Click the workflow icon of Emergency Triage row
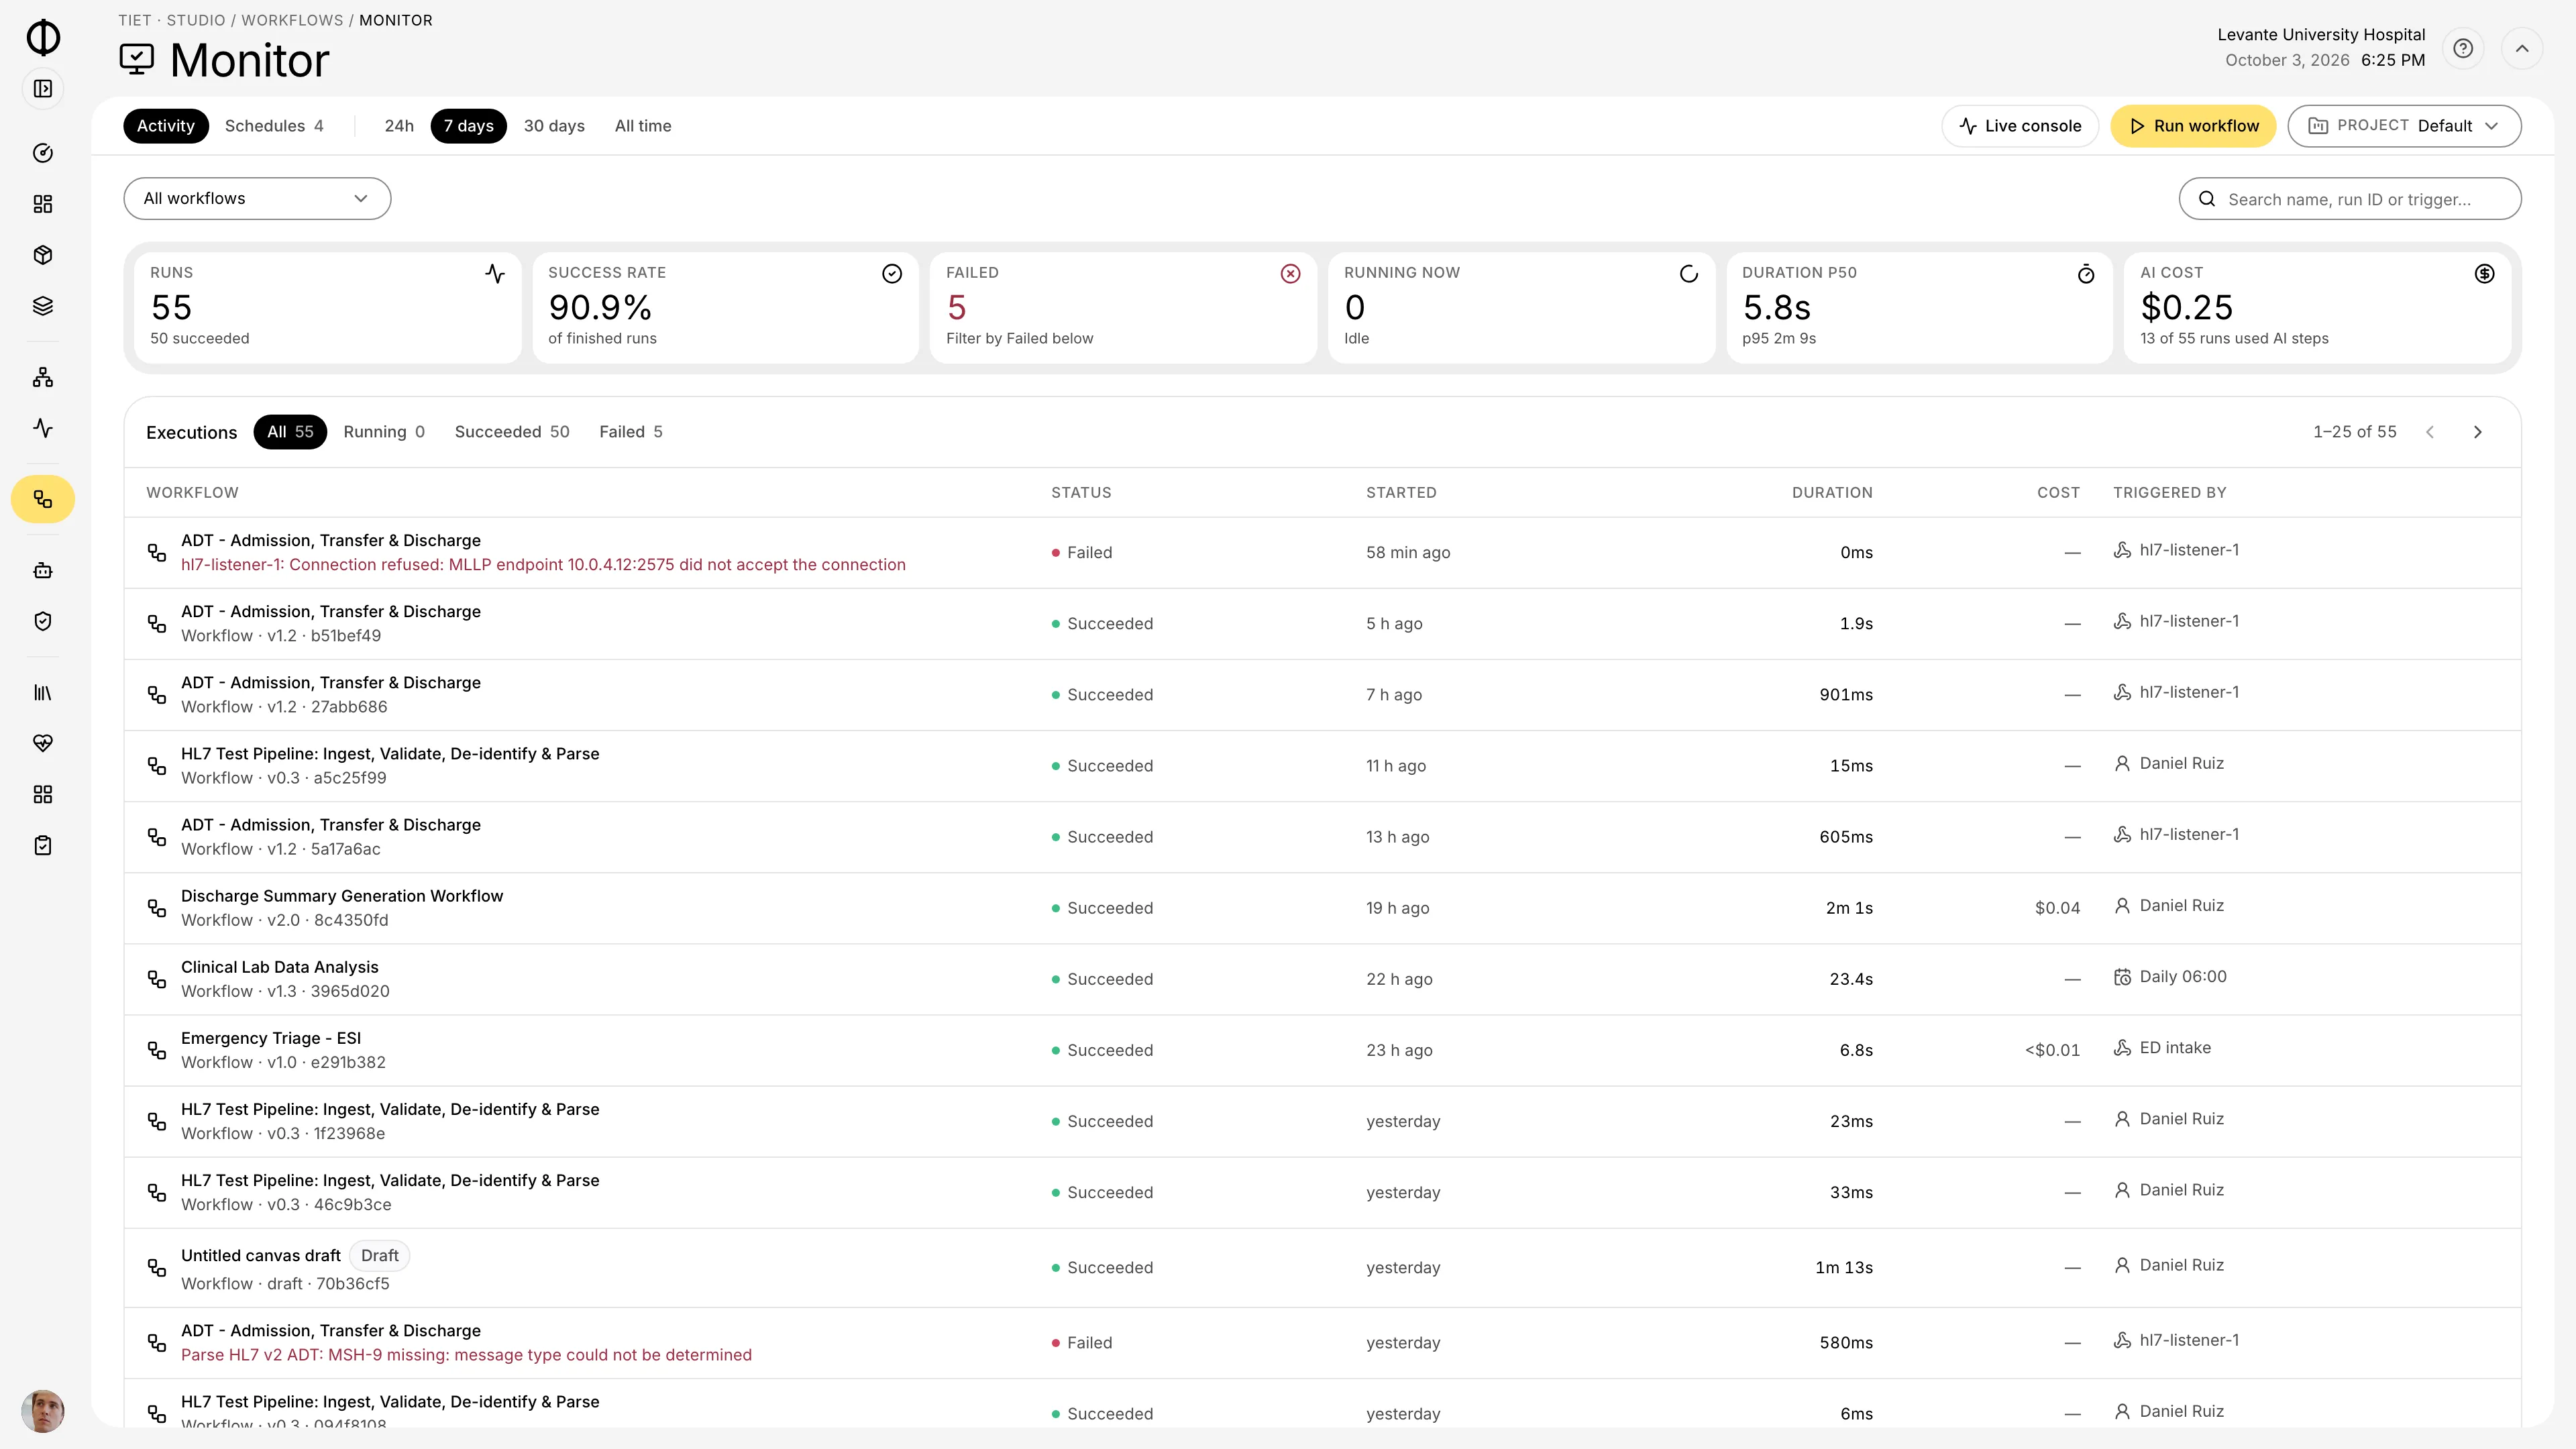The image size is (2576, 1449). [x=157, y=1050]
